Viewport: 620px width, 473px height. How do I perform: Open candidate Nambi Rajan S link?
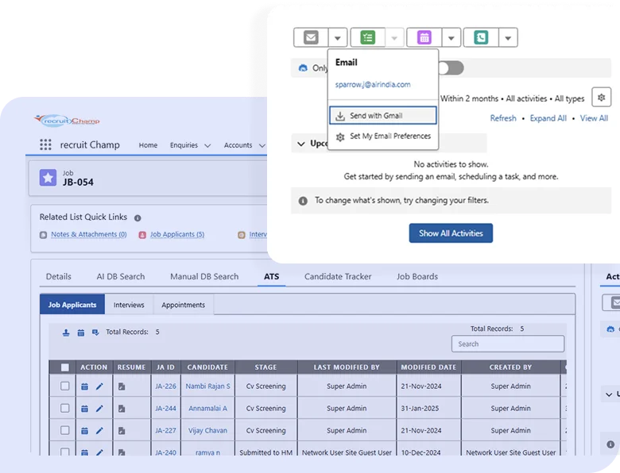[x=207, y=386]
